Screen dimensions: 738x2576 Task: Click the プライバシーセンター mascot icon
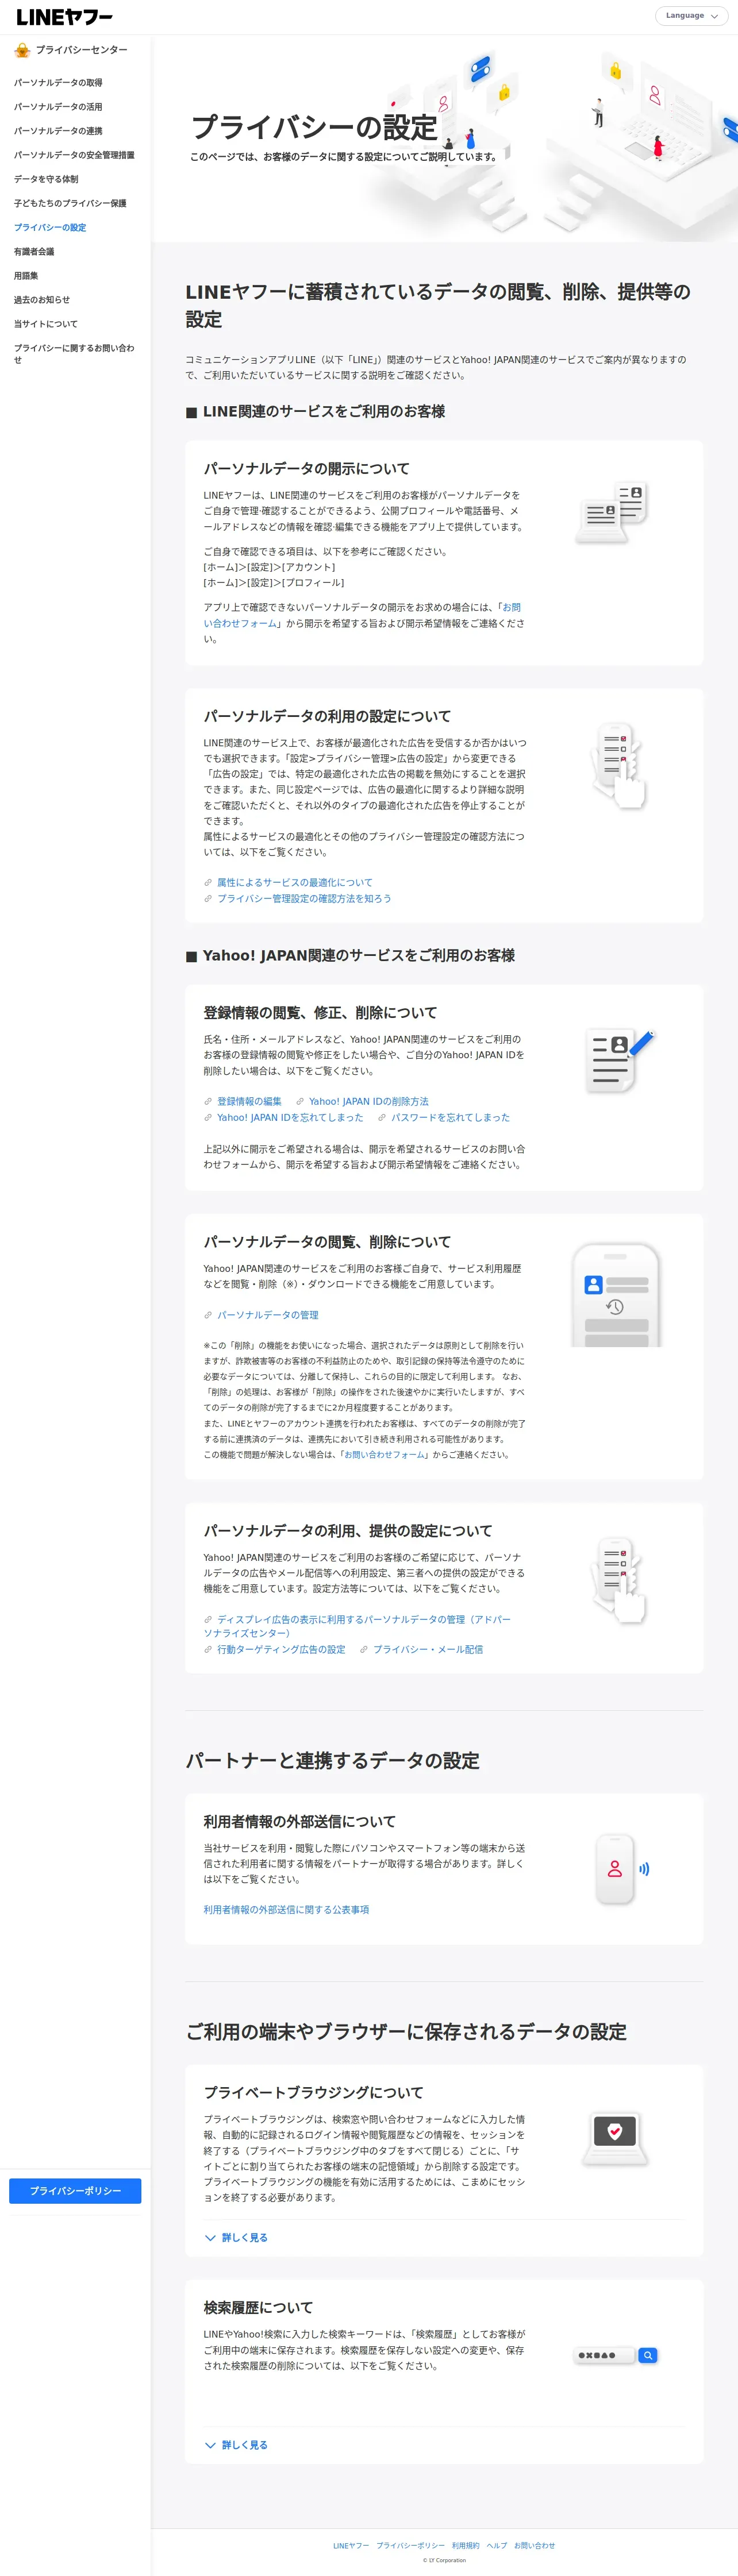22,50
